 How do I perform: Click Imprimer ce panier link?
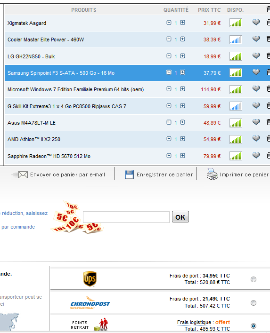click(x=244, y=174)
